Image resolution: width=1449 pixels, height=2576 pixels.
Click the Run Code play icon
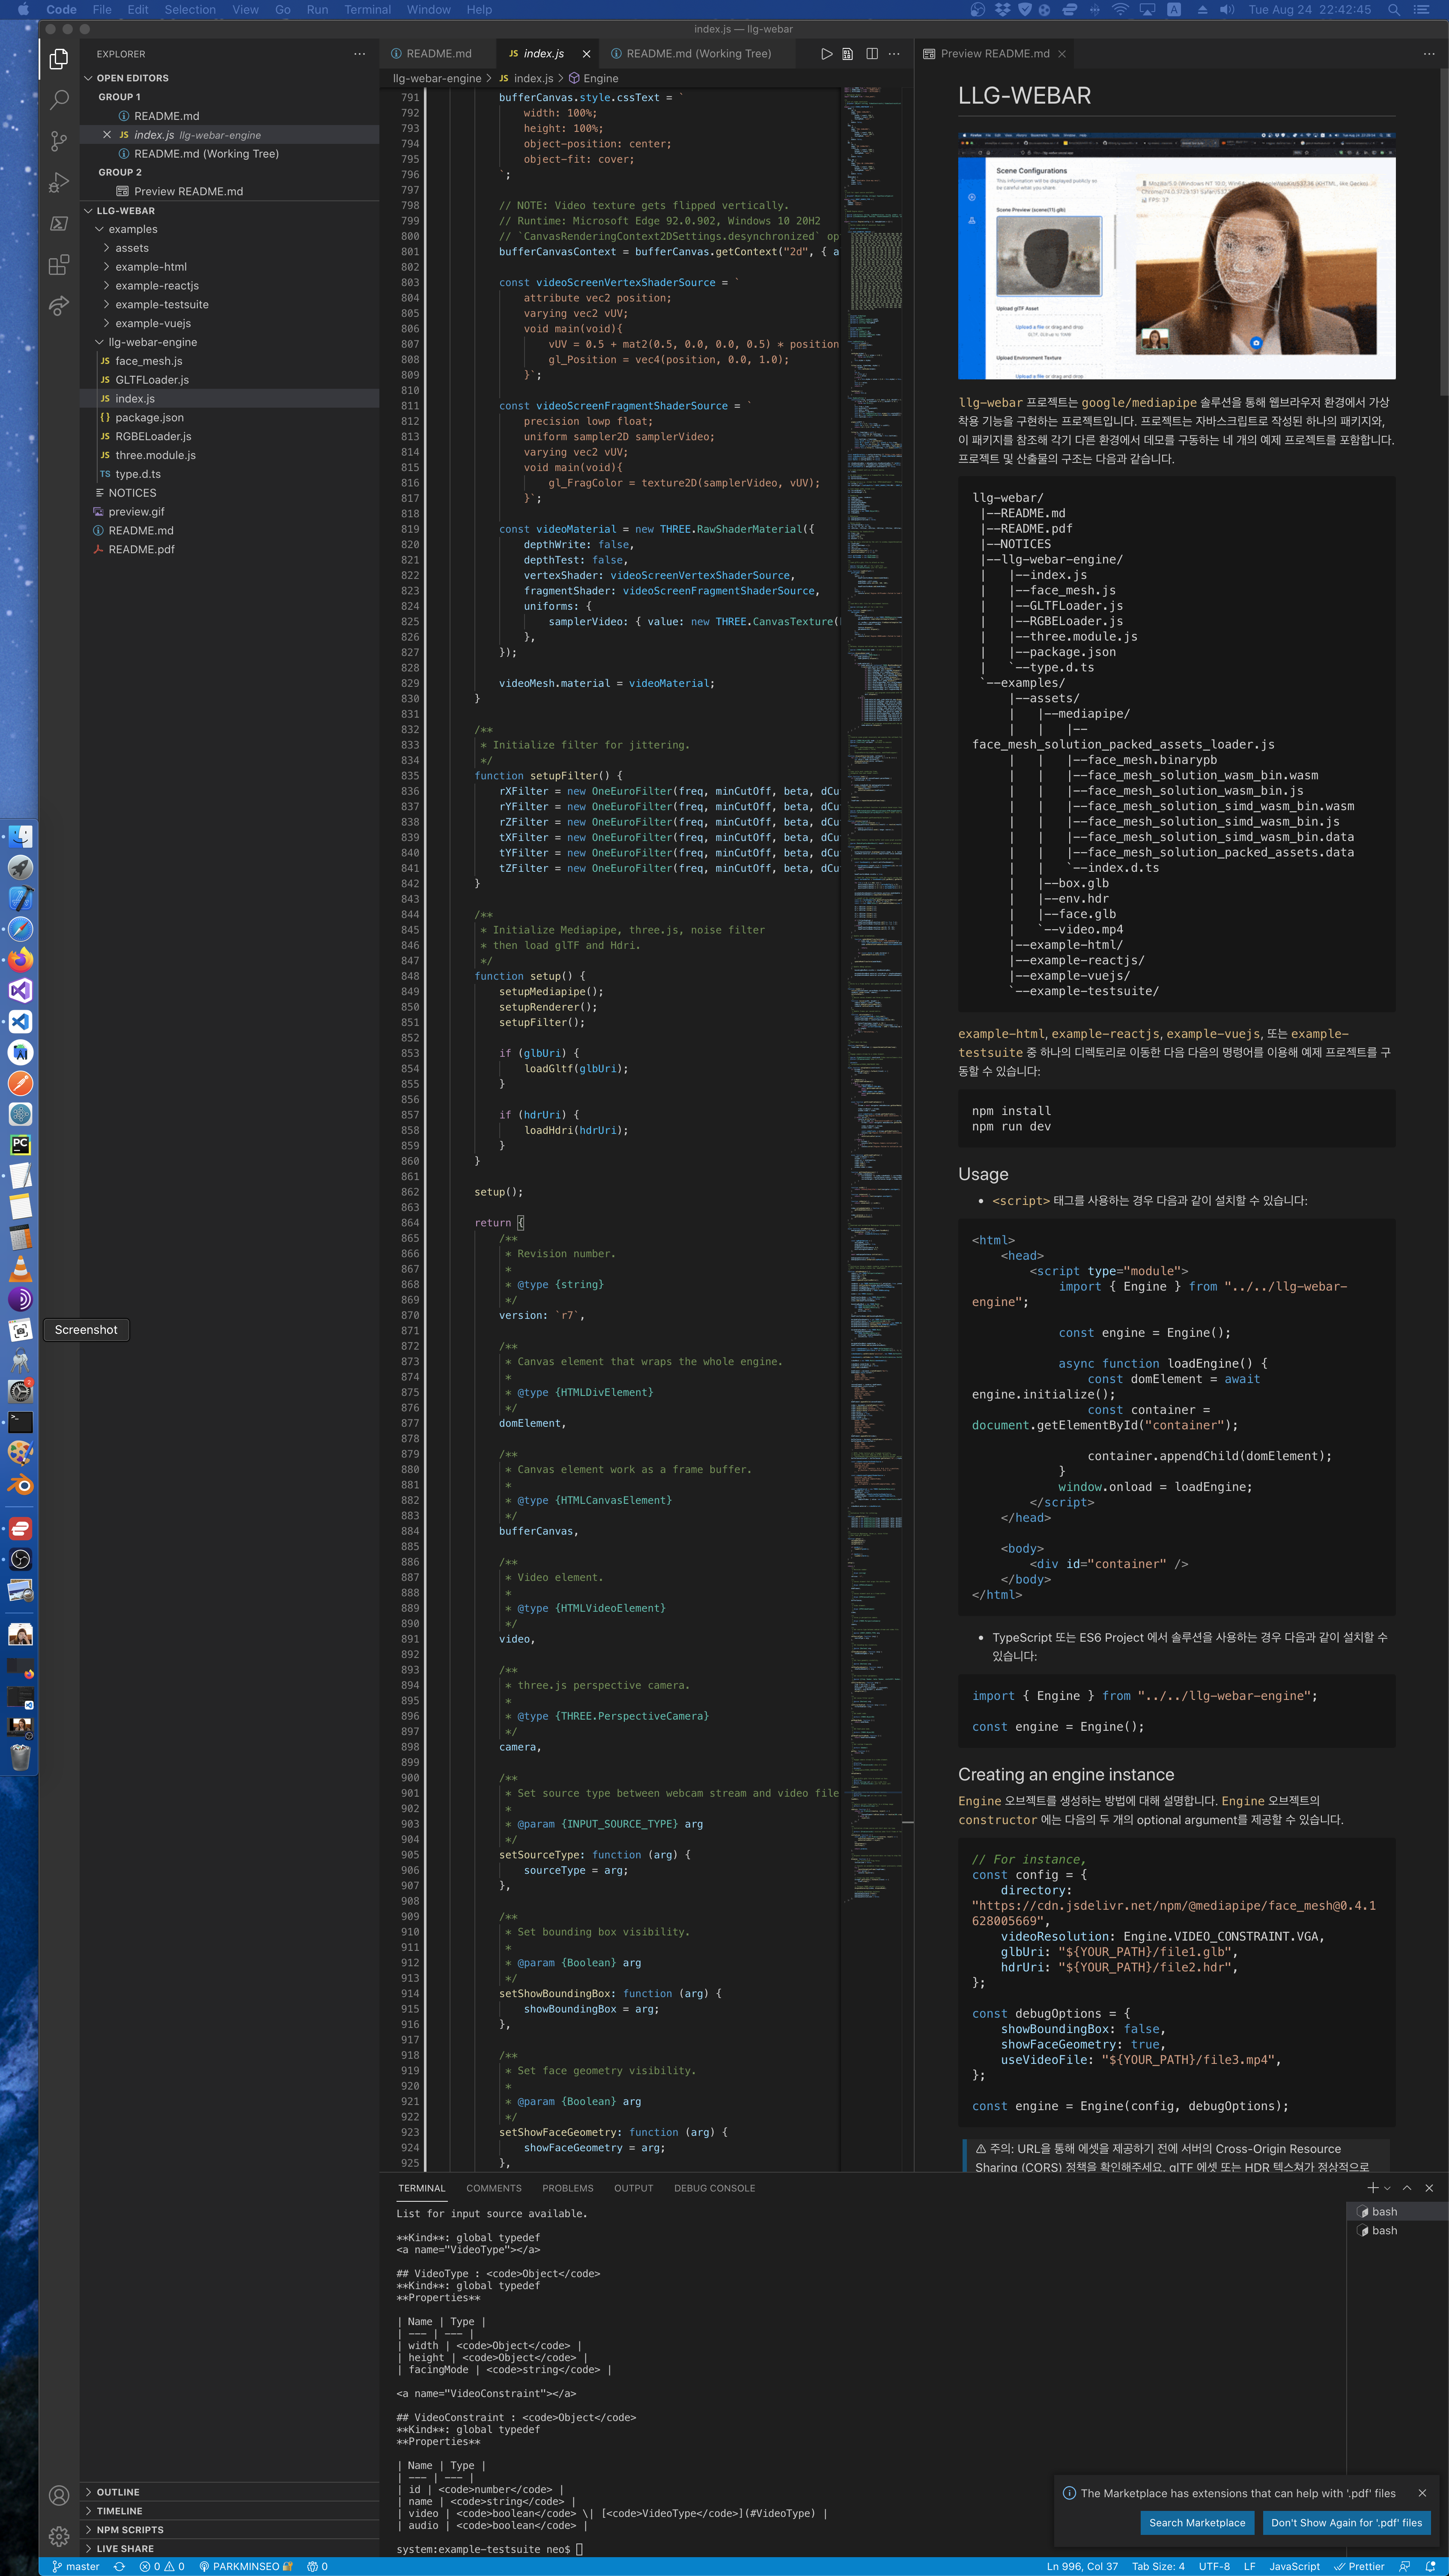[826, 54]
